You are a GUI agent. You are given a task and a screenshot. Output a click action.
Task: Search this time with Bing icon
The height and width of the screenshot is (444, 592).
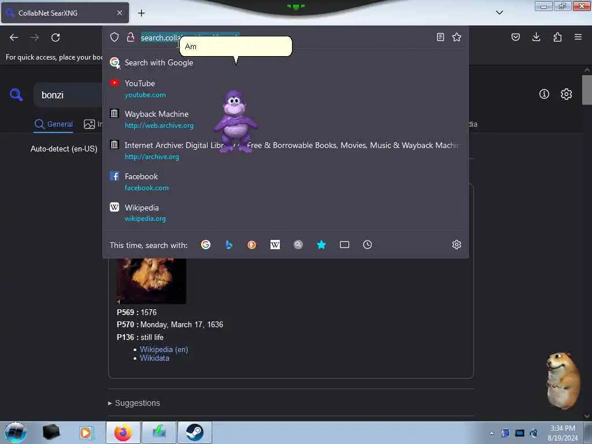coord(229,245)
